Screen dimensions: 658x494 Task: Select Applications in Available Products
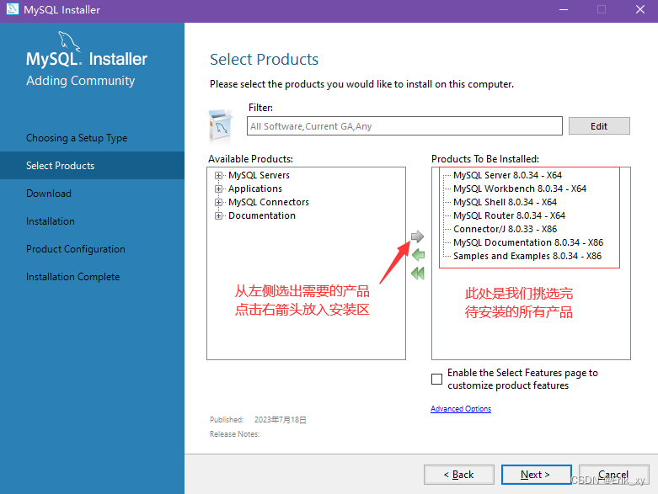pyautogui.click(x=255, y=189)
